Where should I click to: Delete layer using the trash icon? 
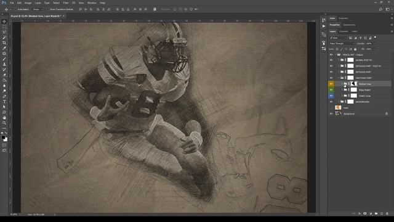pos(387,213)
